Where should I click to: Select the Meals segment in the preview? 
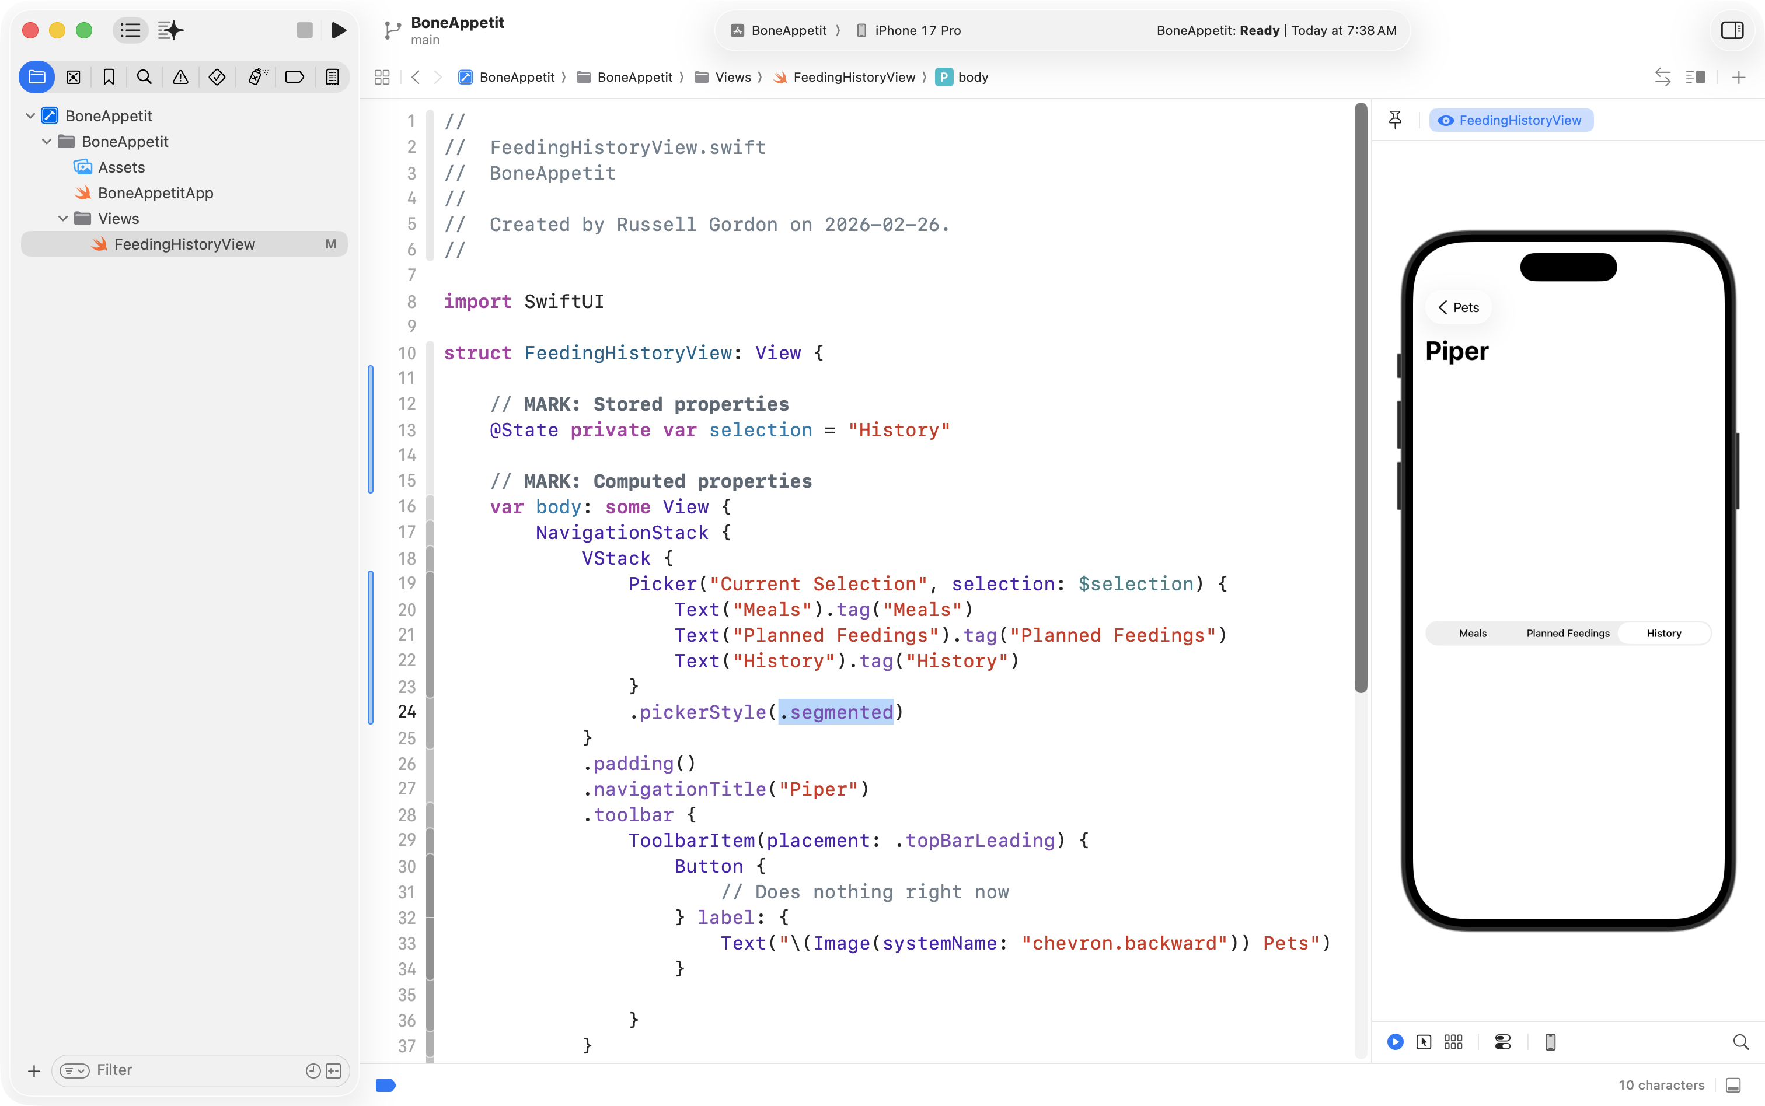1473,633
